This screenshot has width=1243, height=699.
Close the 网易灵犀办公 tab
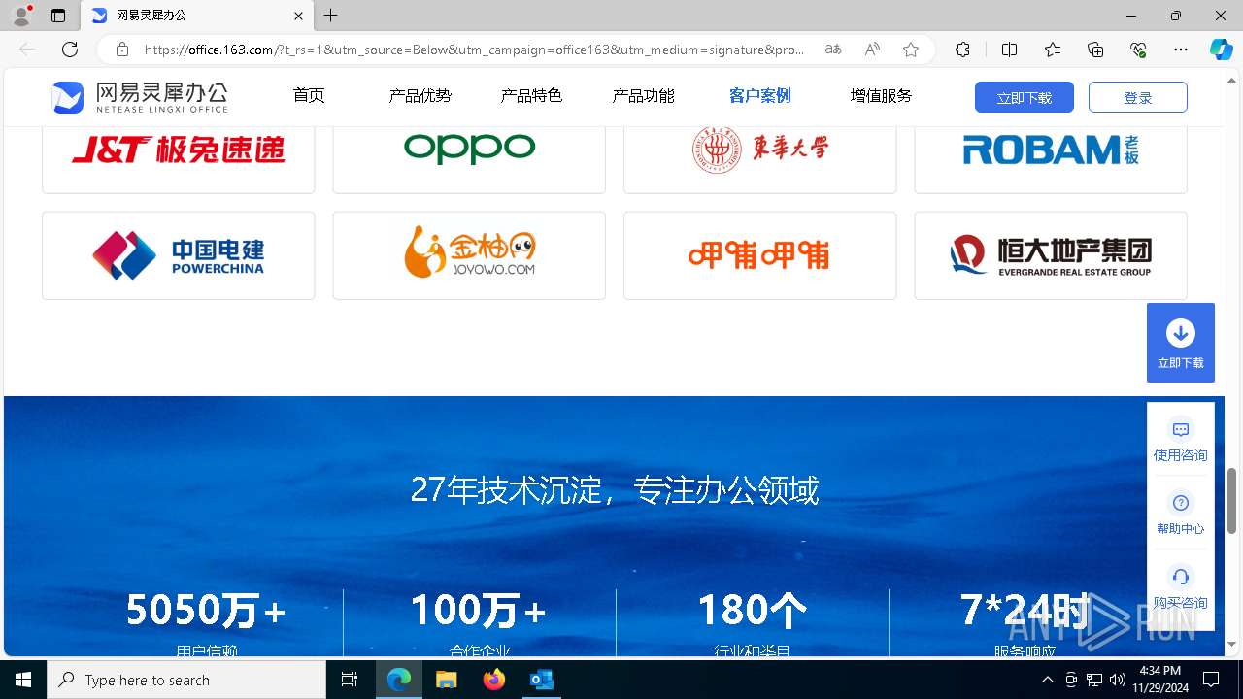[x=299, y=16]
